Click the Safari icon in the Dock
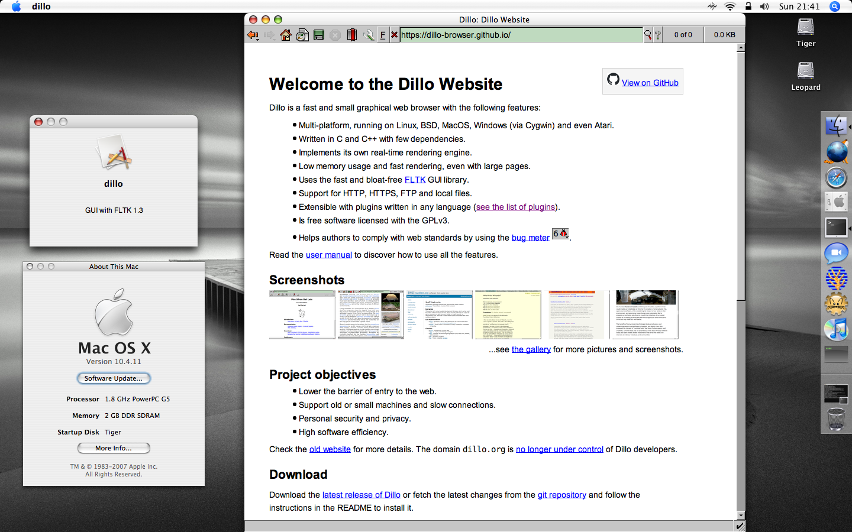The image size is (852, 532). (835, 177)
